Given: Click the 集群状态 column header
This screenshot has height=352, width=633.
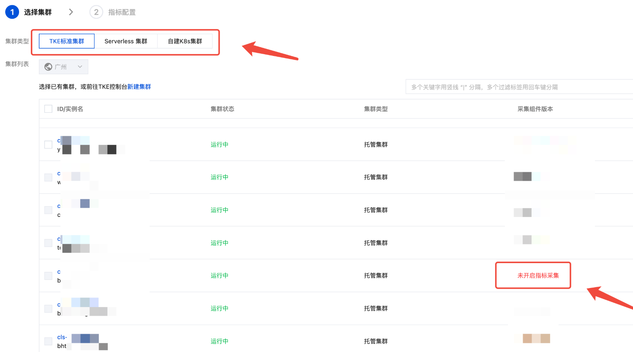Looking at the screenshot, I should tap(222, 109).
